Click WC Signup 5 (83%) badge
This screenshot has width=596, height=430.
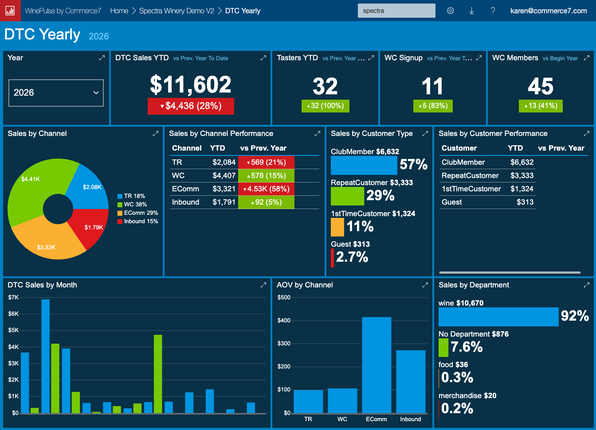[433, 106]
